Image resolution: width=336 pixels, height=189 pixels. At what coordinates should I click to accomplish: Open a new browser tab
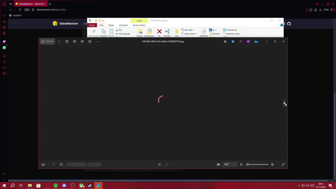coord(50,4)
